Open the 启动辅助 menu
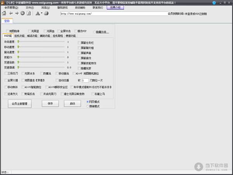The image size is (233, 175). (80, 8)
